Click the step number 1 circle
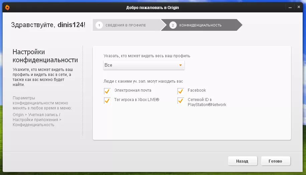This screenshot has height=175, width=306. click(x=99, y=25)
